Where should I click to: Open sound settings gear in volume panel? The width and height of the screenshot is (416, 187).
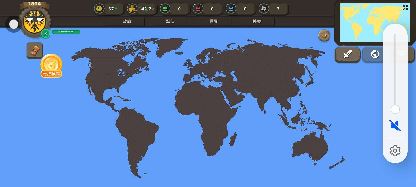pos(395,151)
